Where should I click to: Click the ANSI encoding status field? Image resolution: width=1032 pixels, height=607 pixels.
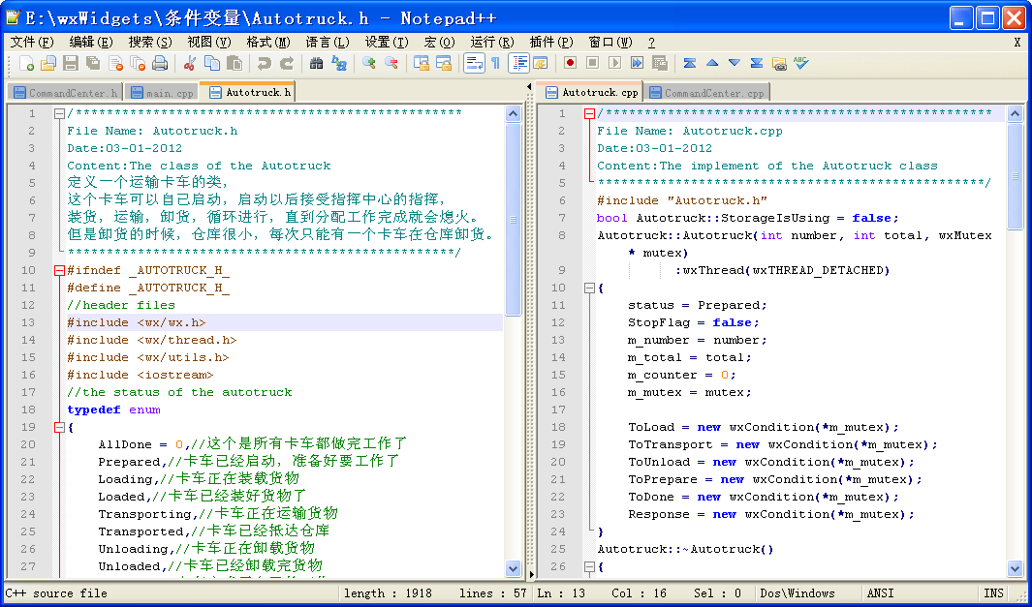click(x=881, y=593)
